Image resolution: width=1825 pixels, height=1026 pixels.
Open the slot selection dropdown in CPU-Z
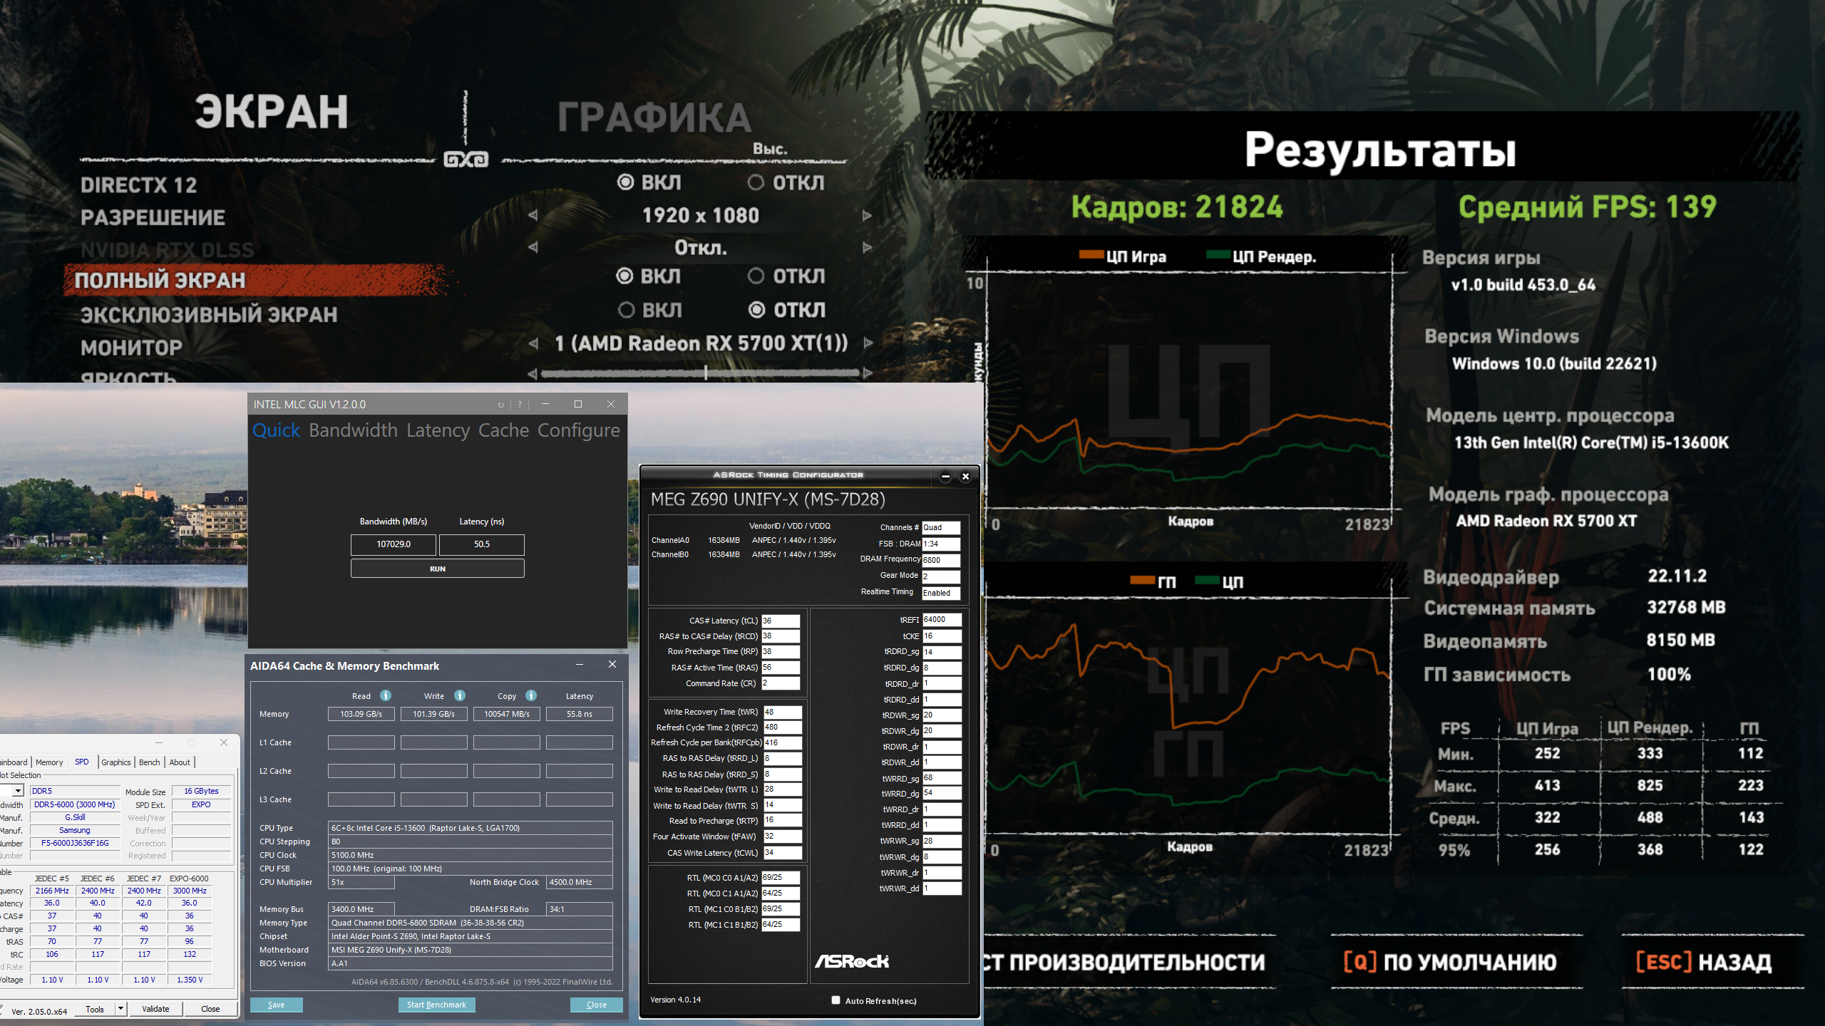click(18, 790)
